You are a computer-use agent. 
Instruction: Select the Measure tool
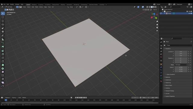point(3,39)
